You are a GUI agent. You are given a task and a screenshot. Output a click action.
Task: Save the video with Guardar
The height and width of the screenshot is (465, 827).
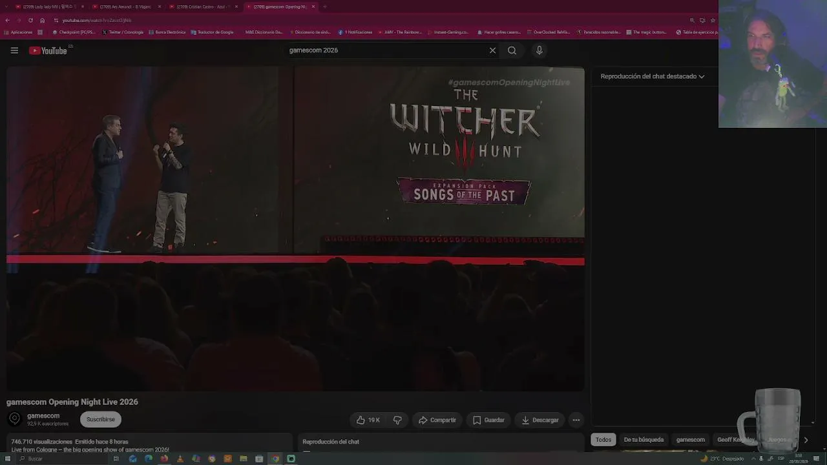point(488,420)
